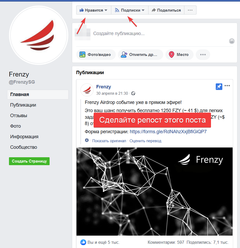Click the Frenzy avatar in the post header
Screen dimensions: 240x248
click(87, 90)
